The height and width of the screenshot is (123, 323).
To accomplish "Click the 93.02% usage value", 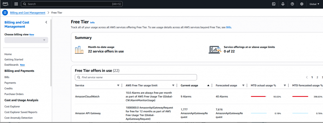I will pos(277,97).
